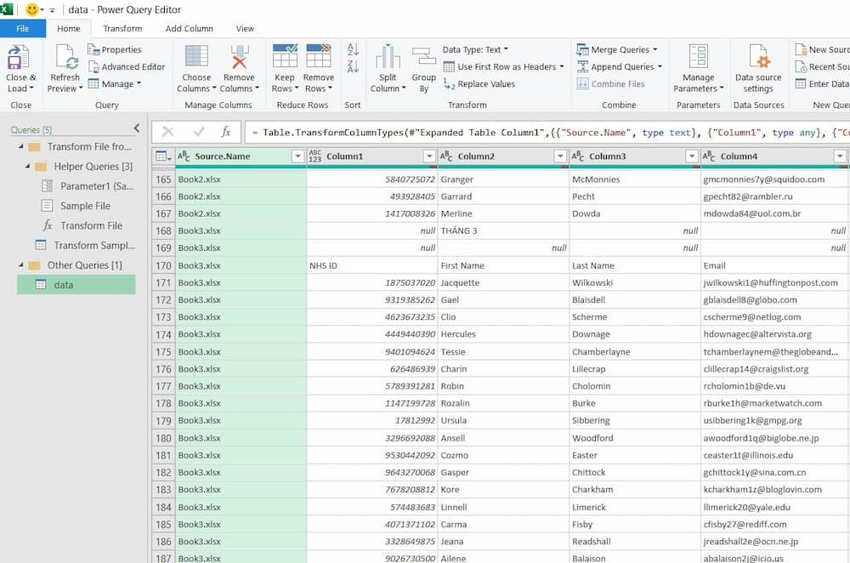Click the Close & Load icon

[19, 58]
